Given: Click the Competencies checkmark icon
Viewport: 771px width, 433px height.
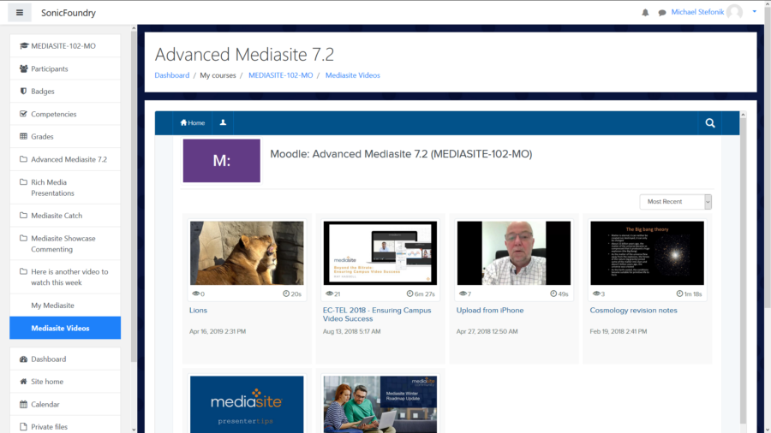Looking at the screenshot, I should click(23, 114).
